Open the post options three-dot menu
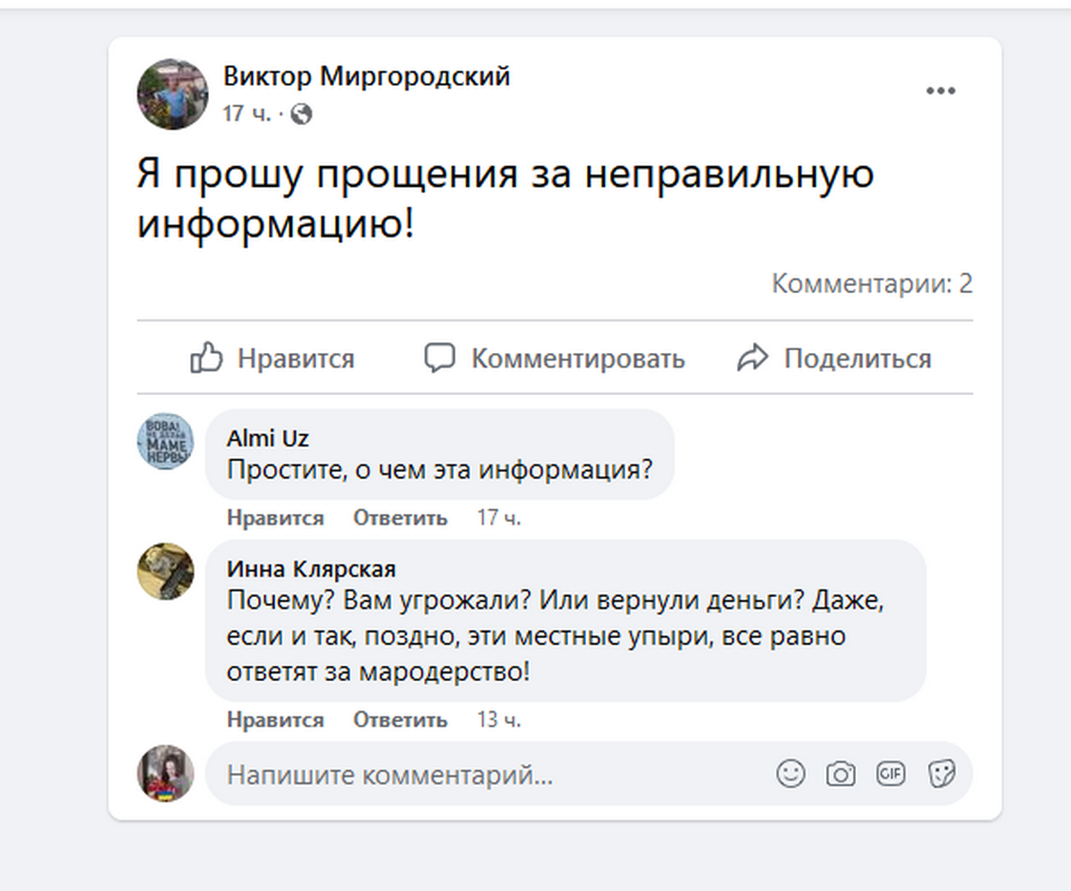This screenshot has width=1071, height=891. click(x=940, y=91)
